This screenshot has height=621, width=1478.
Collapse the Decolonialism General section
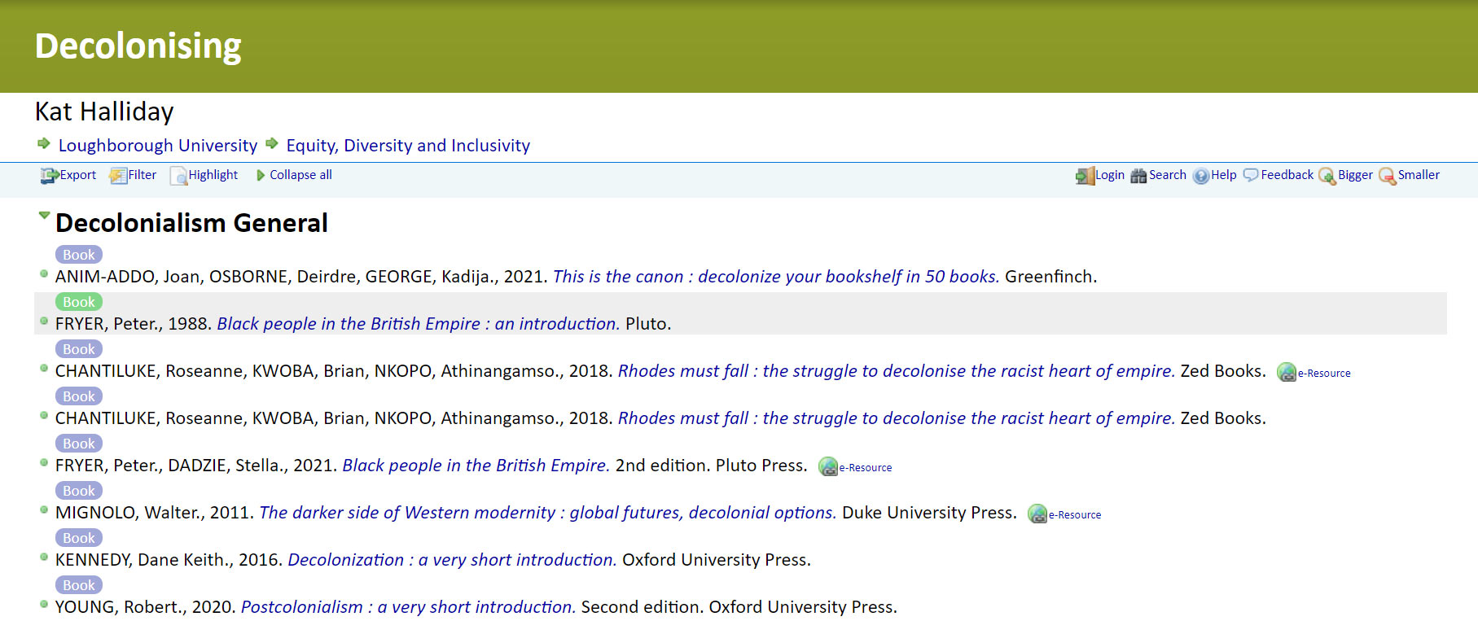(x=44, y=216)
